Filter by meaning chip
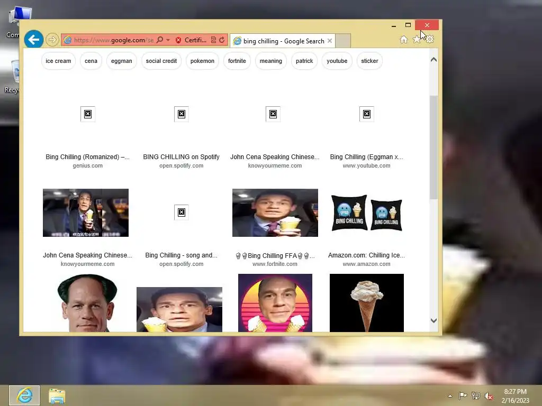 270,61
